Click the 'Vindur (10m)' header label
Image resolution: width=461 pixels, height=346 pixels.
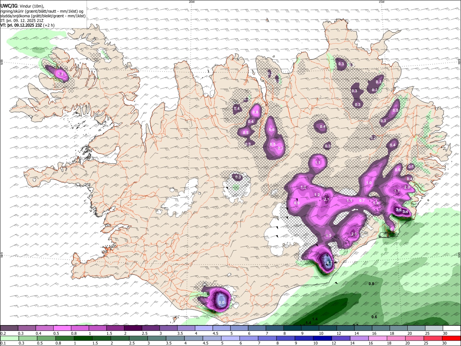[31, 6]
